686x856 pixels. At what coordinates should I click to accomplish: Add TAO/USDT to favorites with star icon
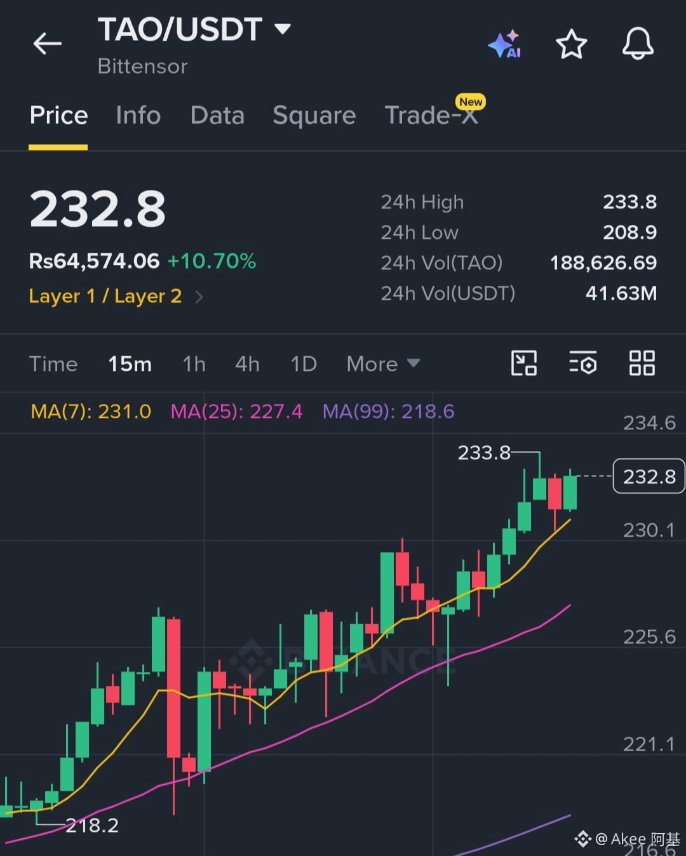571,44
